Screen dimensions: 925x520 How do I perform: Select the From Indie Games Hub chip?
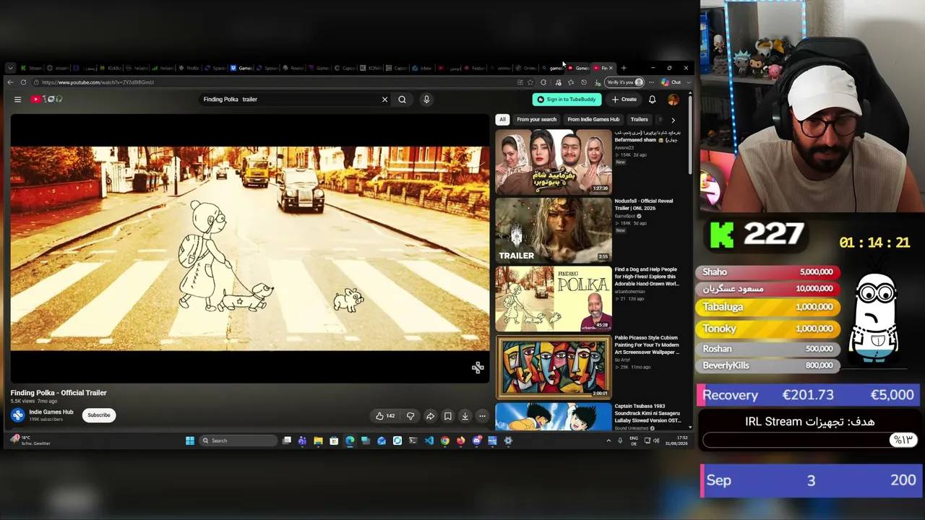click(x=593, y=119)
